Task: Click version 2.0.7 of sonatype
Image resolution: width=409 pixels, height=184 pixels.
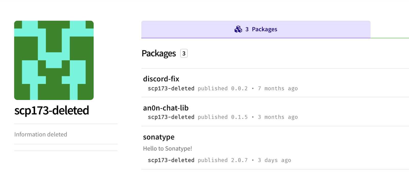Action: (239, 160)
